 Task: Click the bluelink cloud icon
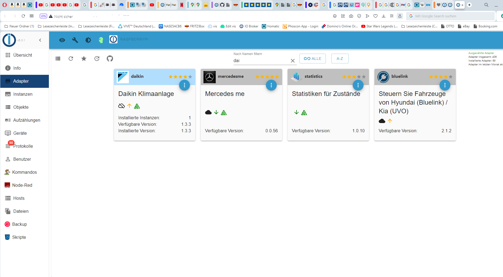coord(382,121)
